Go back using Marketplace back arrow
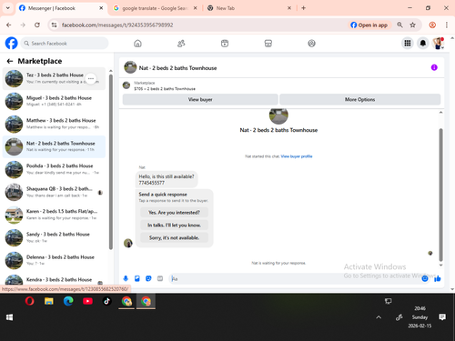The width and height of the screenshot is (455, 341). click(10, 61)
